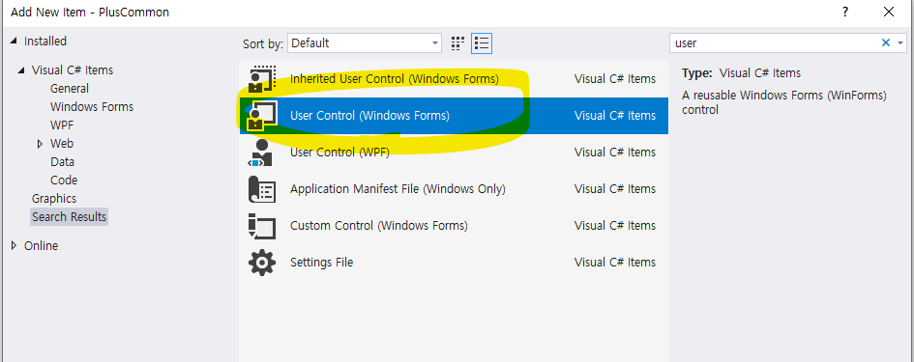Choose 'Custom Control (Windows Forms)' text
Image resolution: width=914 pixels, height=362 pixels.
click(x=379, y=225)
